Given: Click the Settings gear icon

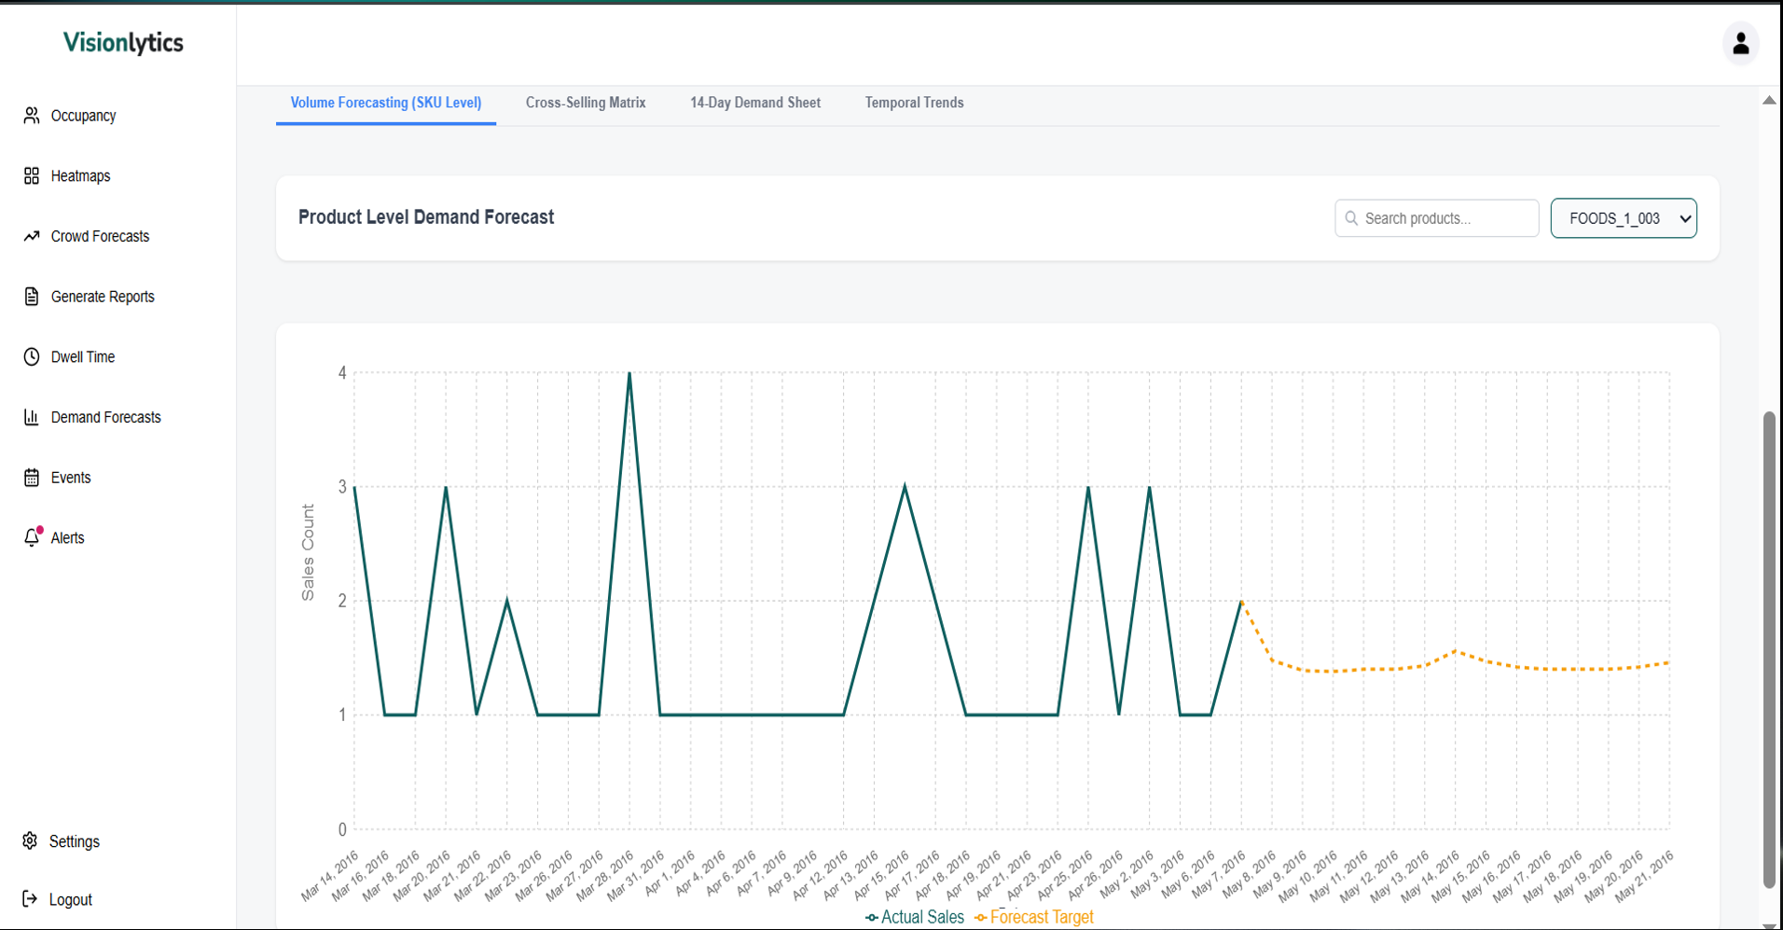Looking at the screenshot, I should pos(30,840).
